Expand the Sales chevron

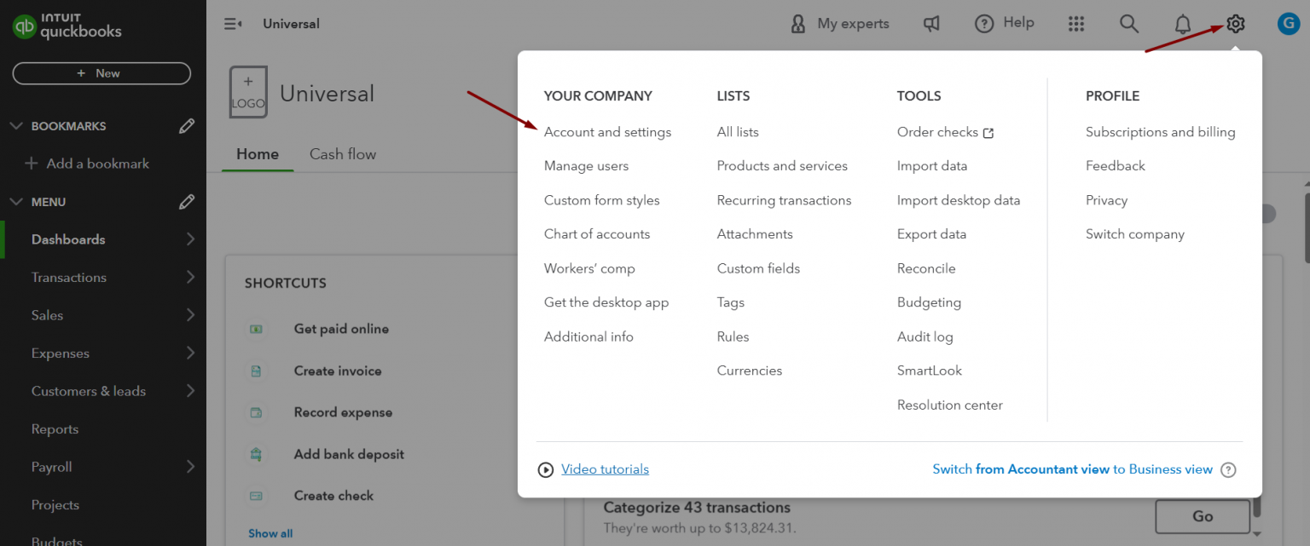click(189, 315)
